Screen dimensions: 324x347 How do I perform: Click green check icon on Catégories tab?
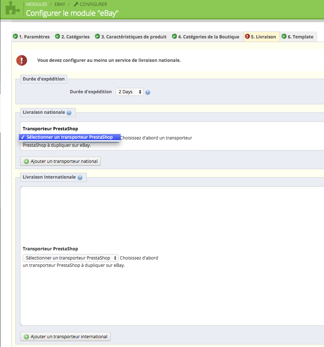[x=58, y=36]
